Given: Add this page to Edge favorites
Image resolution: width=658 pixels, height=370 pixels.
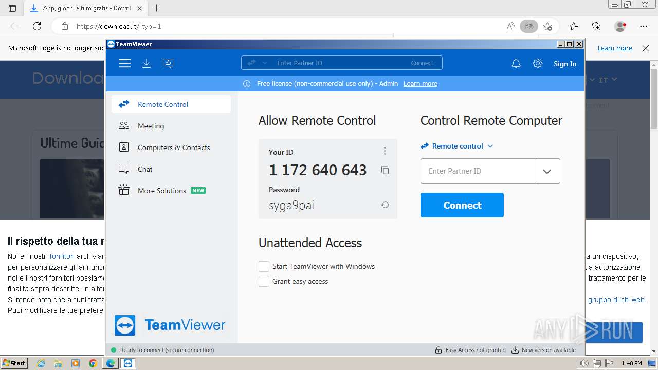Looking at the screenshot, I should pyautogui.click(x=547, y=26).
